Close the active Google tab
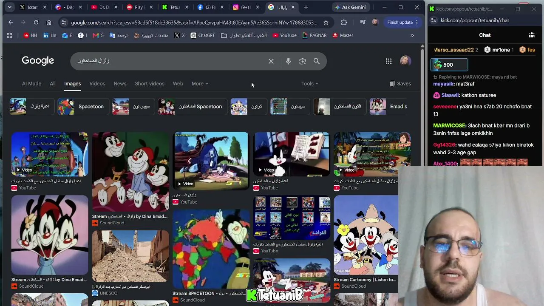The width and height of the screenshot is (544, 306). pyautogui.click(x=293, y=7)
